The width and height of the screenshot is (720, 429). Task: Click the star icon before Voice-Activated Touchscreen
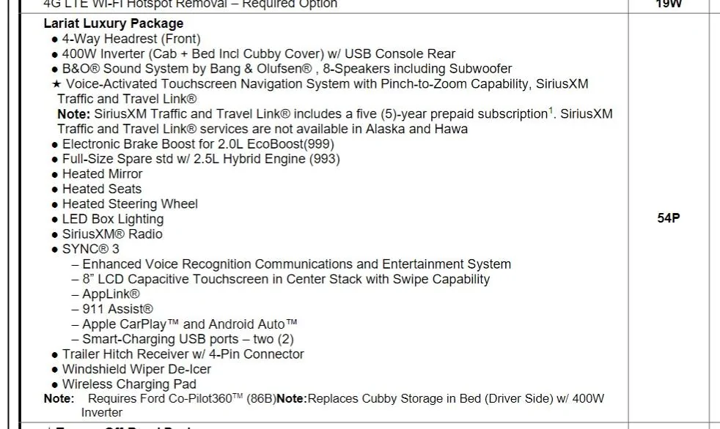pos(56,84)
